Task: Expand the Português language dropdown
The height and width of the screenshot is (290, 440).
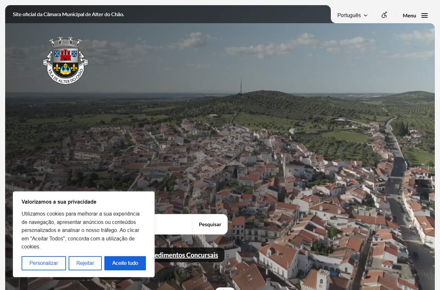Action: point(352,15)
